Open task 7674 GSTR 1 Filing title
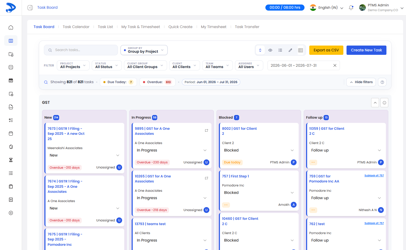 (x=65, y=186)
